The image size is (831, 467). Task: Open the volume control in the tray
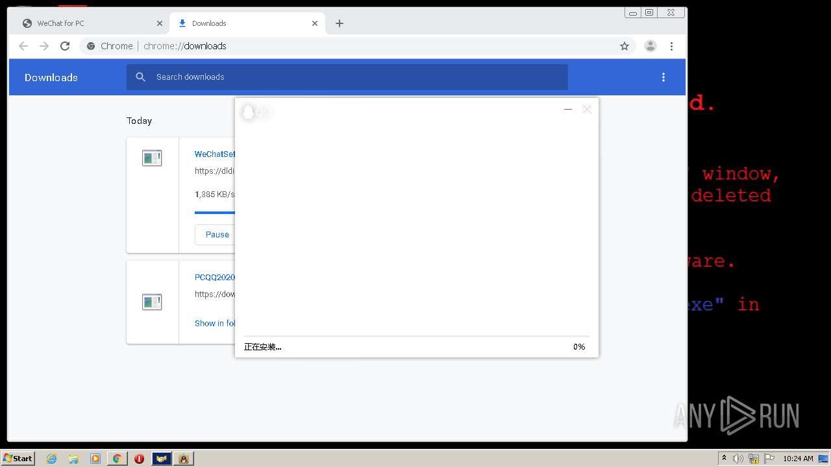[x=738, y=459]
